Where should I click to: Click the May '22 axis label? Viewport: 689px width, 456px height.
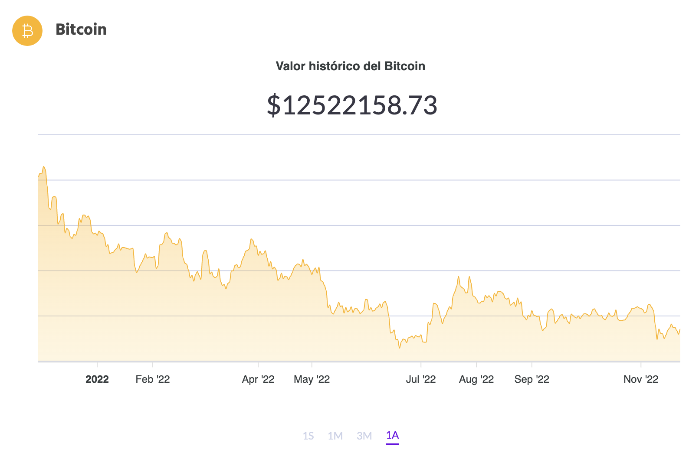pyautogui.click(x=312, y=379)
